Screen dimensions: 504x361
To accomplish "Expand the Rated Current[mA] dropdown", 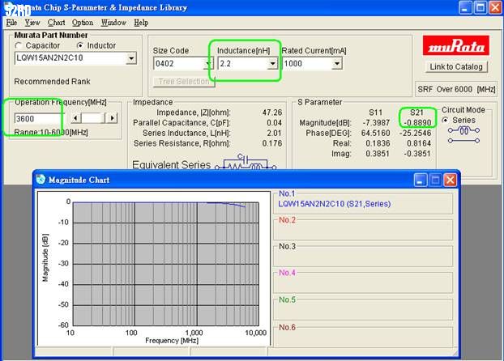I will (x=336, y=64).
